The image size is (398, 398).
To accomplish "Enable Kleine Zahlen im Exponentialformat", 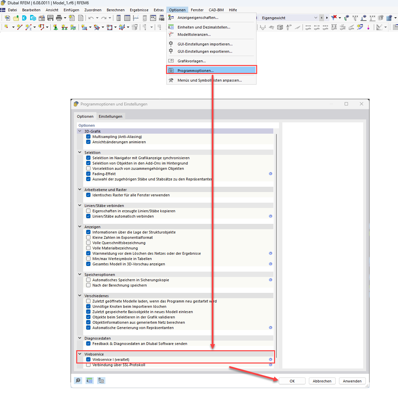I will click(x=88, y=237).
